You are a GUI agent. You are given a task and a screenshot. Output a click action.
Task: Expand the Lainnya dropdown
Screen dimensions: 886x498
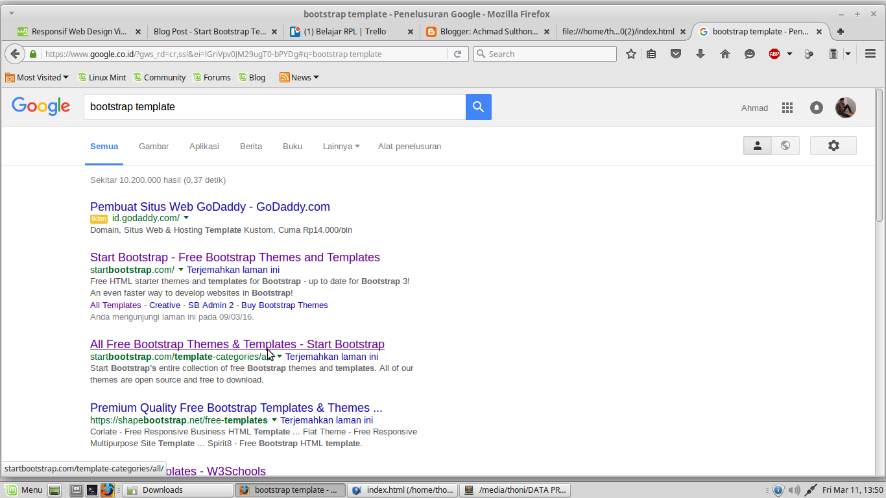pyautogui.click(x=341, y=147)
